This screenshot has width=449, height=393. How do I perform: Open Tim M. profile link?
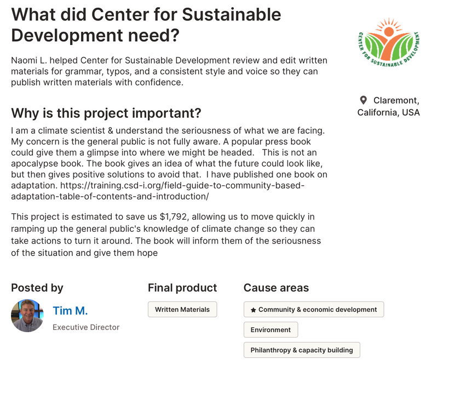[70, 311]
